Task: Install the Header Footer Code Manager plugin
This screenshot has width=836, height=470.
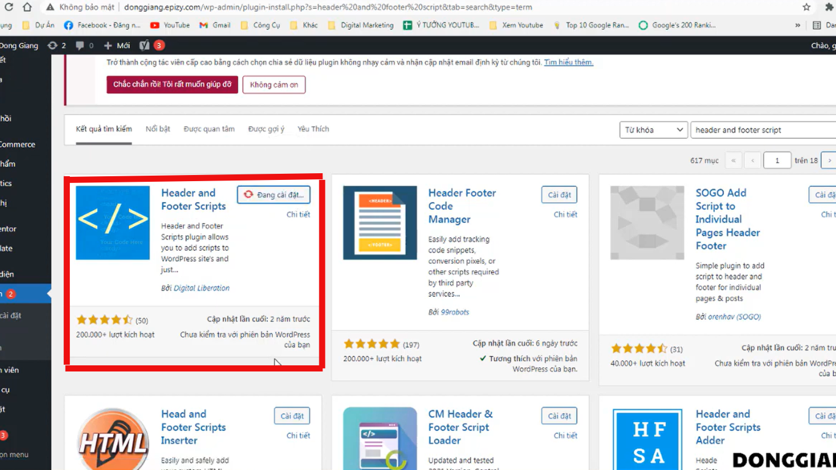Action: pos(559,195)
